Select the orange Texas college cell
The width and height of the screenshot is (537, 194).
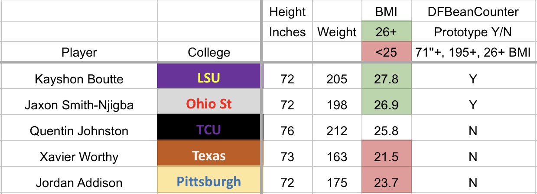point(210,155)
